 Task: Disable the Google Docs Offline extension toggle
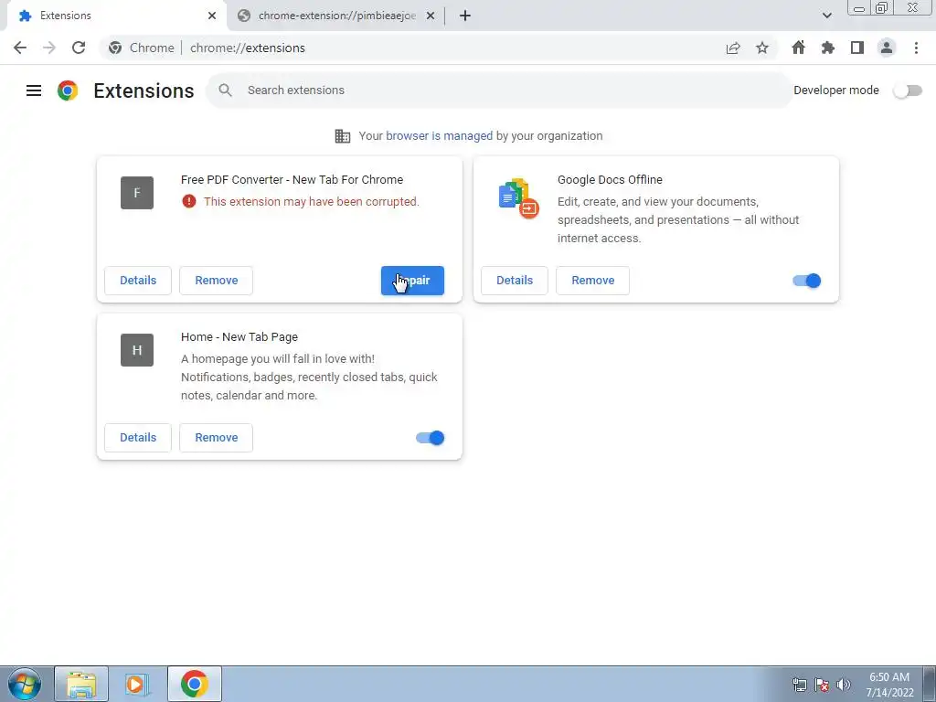tap(807, 281)
